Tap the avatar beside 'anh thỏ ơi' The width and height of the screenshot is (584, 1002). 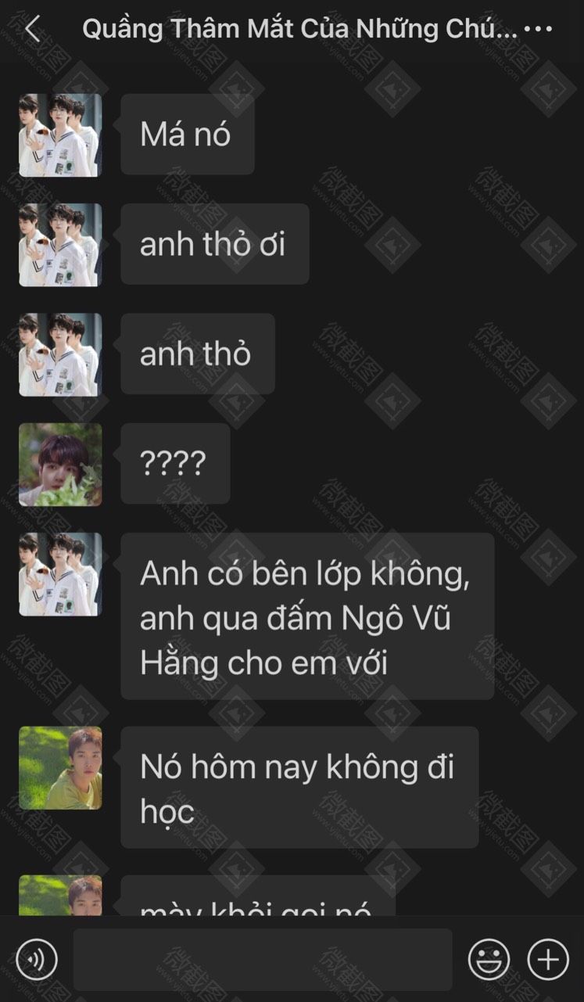coord(60,245)
